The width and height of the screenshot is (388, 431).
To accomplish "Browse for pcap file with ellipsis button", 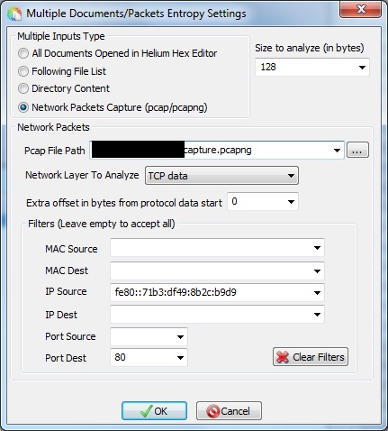I will [x=357, y=150].
